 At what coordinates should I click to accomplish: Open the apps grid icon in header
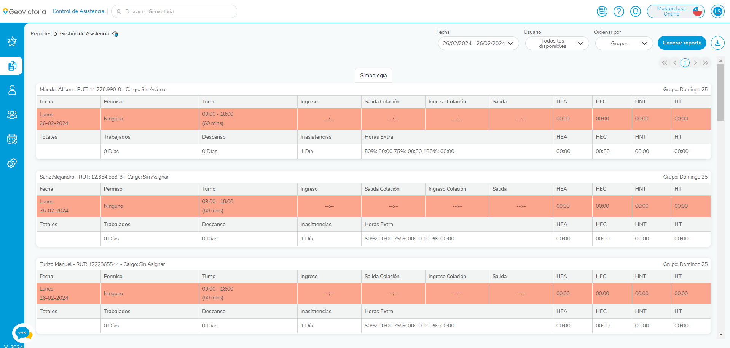(602, 11)
